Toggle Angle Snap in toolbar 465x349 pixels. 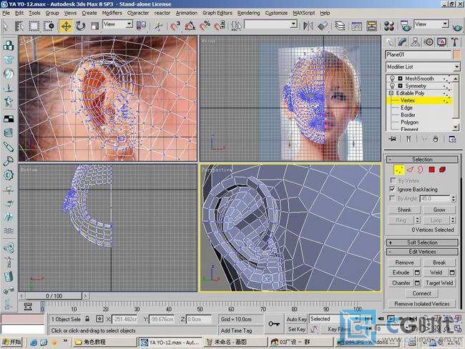click(x=190, y=26)
